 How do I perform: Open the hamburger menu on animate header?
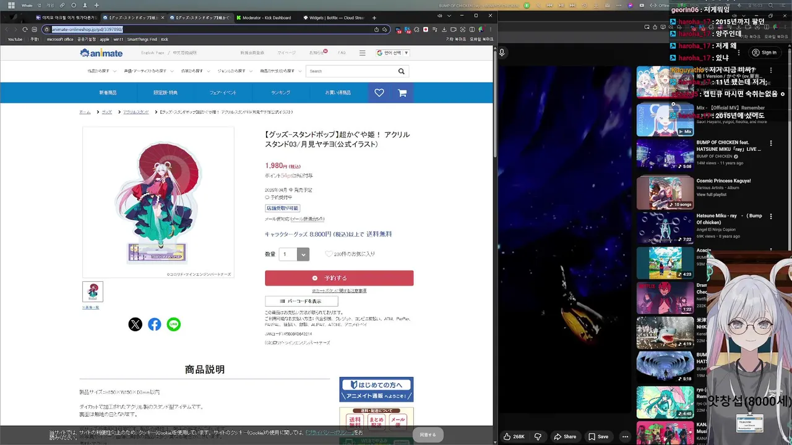click(363, 53)
